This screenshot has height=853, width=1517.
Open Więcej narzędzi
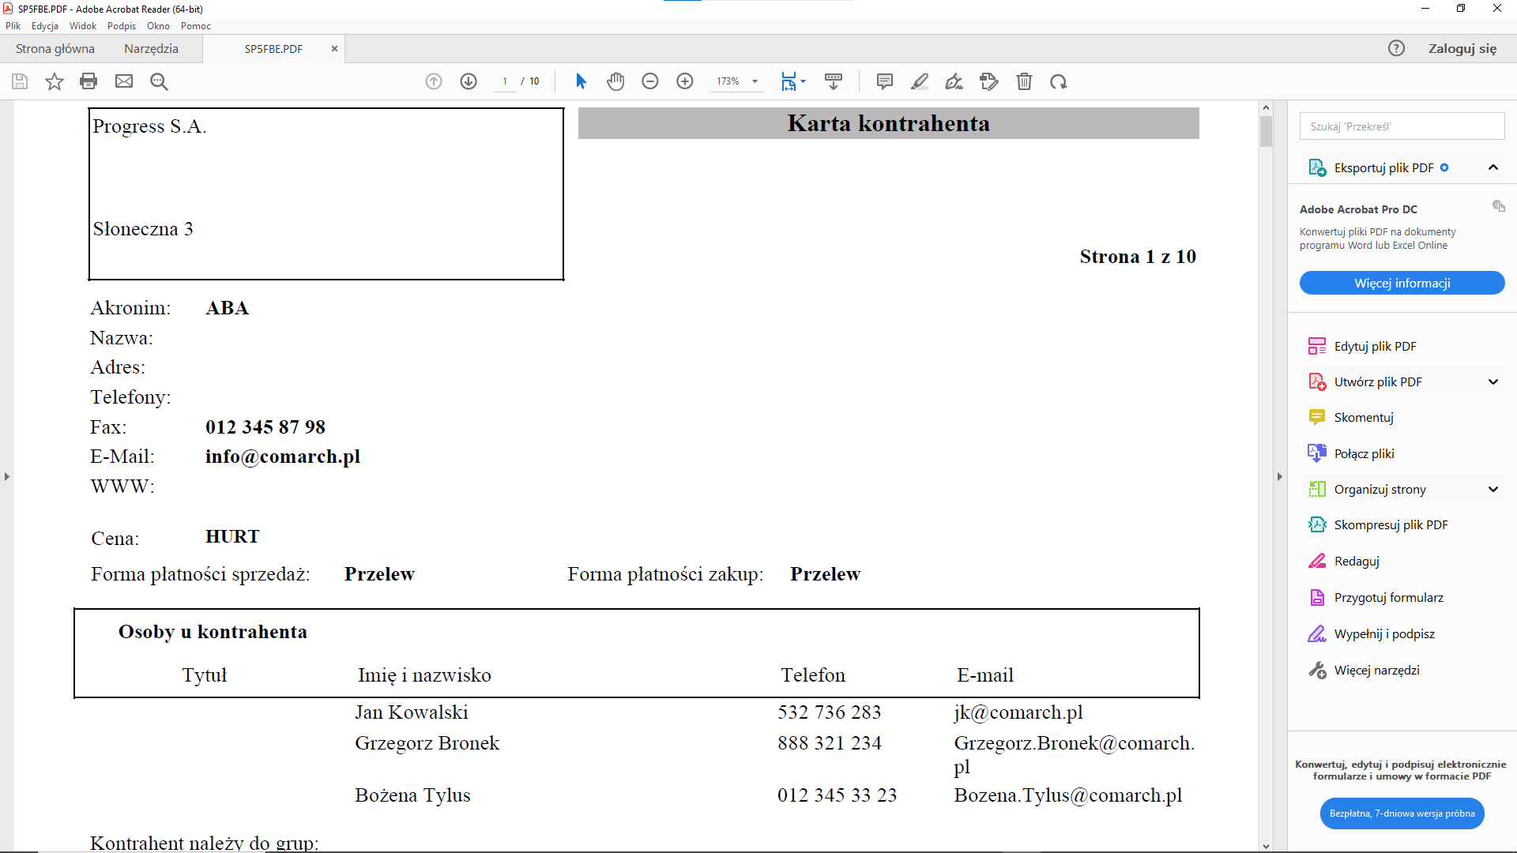click(1376, 670)
